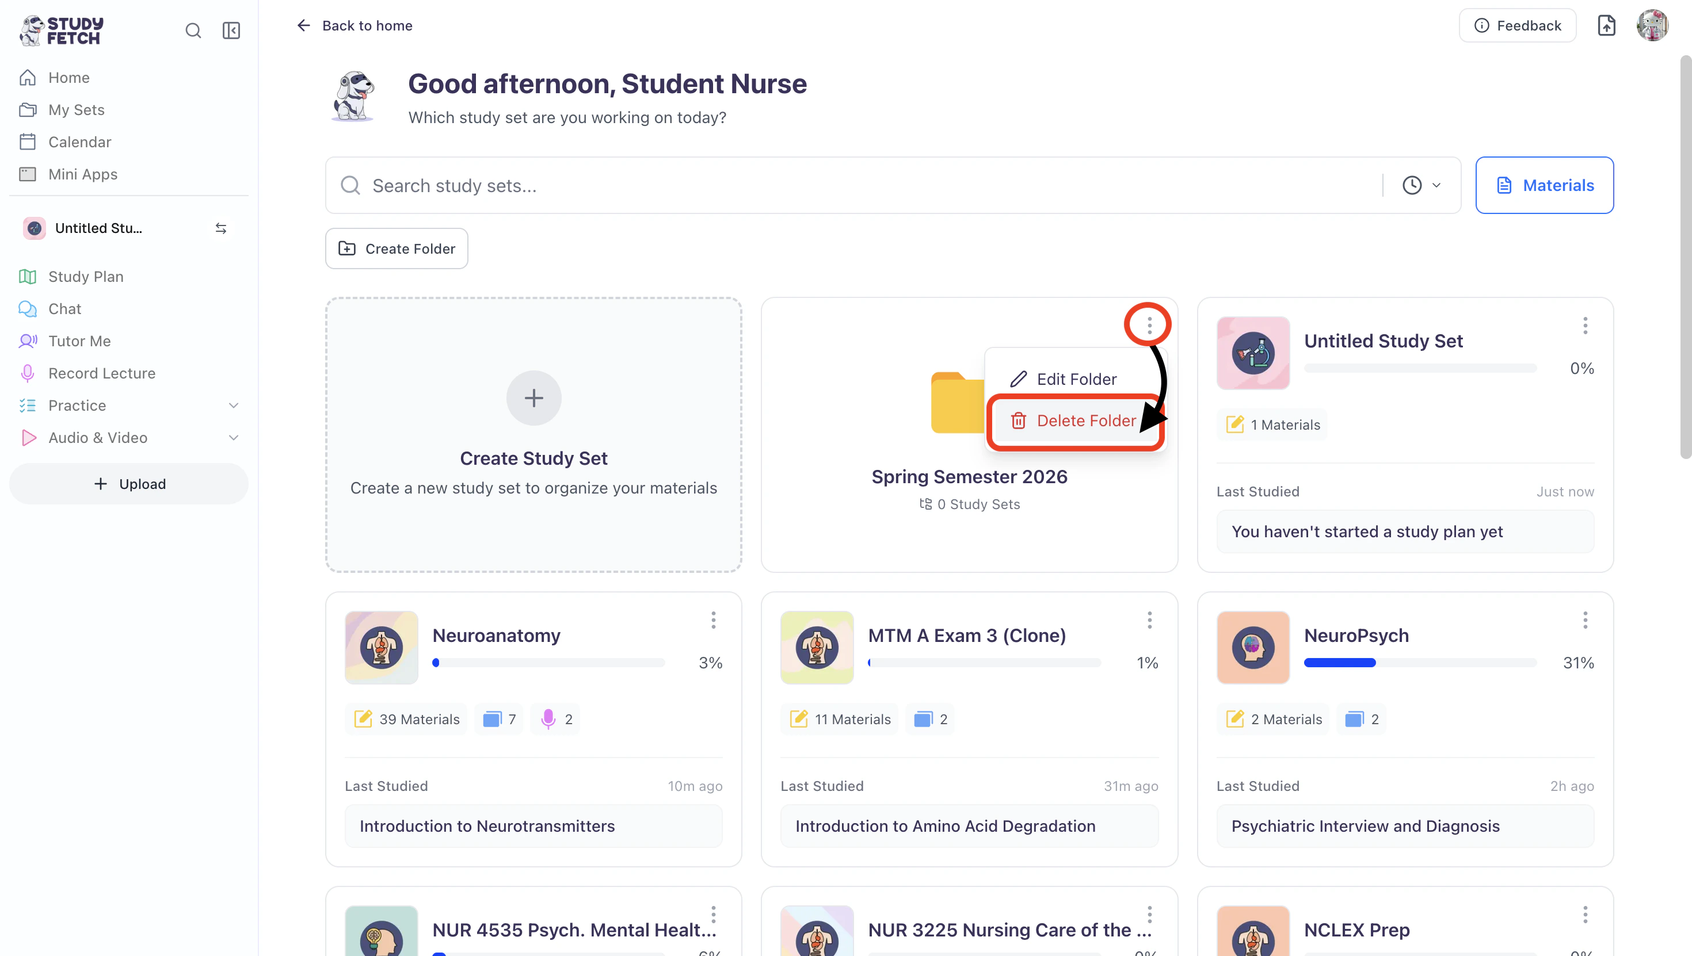The width and height of the screenshot is (1692, 956).
Task: Open NeuroPsych flashcards count badge
Action: 1361,719
